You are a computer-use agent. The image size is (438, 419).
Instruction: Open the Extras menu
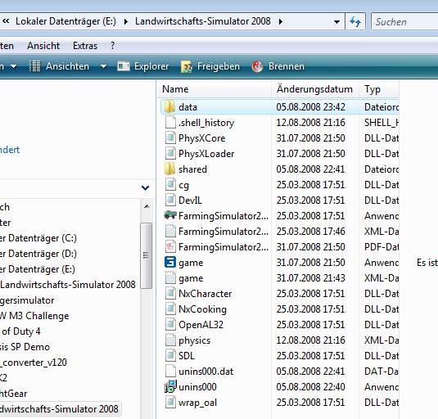(x=85, y=46)
